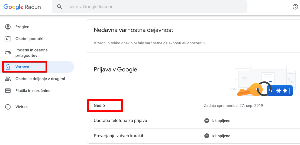The width and height of the screenshot is (300, 145).
Task: Click the Pregled person icon
Action: 8,27
